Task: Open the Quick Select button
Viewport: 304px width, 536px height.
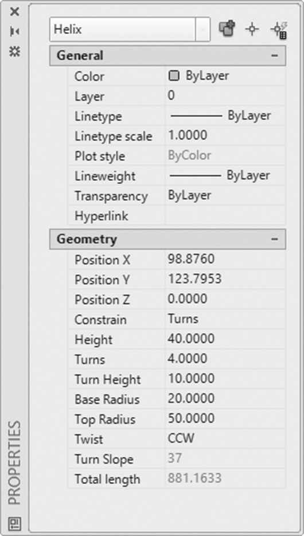Action: pos(278,30)
